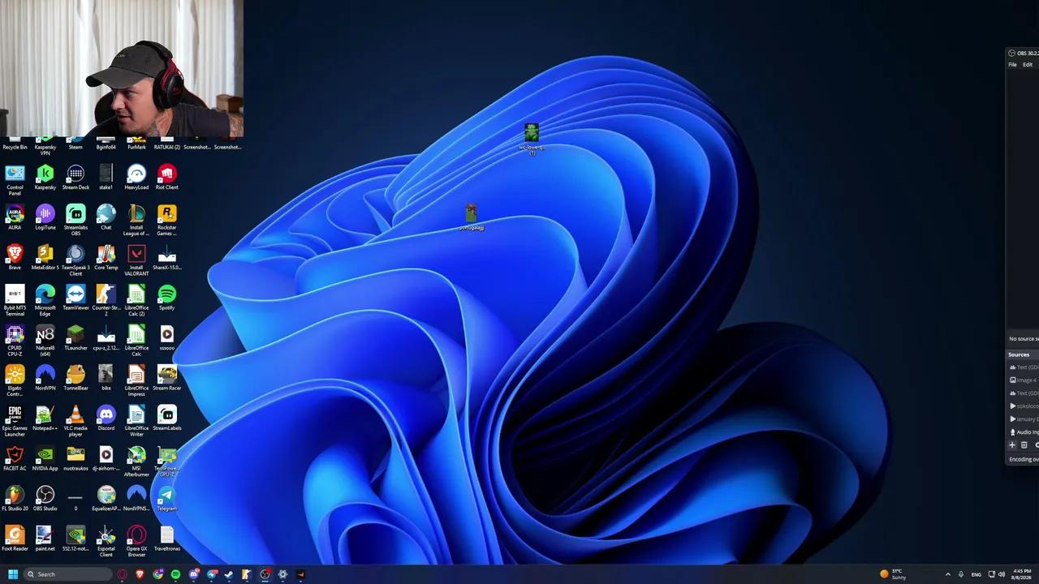Select the MSI Afterburner desktop icon
The width and height of the screenshot is (1039, 584).
click(136, 462)
